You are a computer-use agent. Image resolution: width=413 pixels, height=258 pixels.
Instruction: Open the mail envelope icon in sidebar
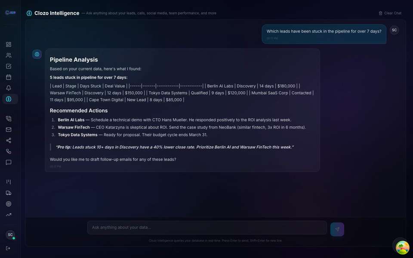point(9,129)
